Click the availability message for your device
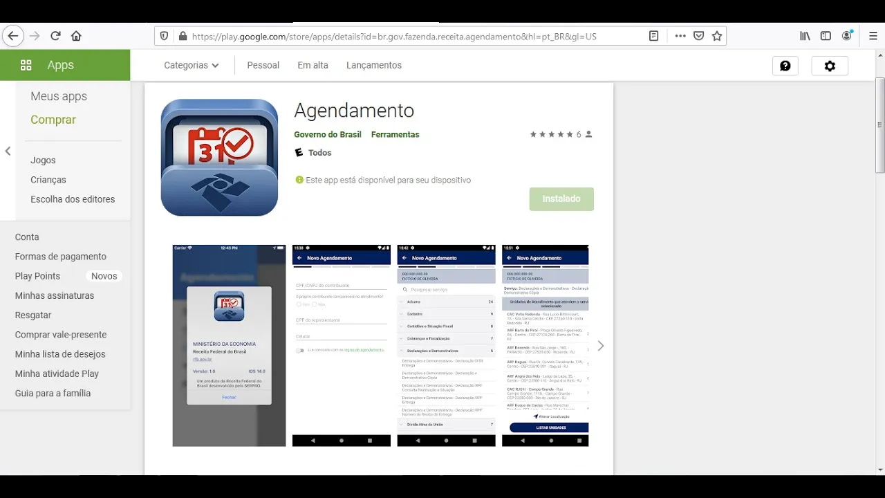885x498 pixels. pos(383,180)
